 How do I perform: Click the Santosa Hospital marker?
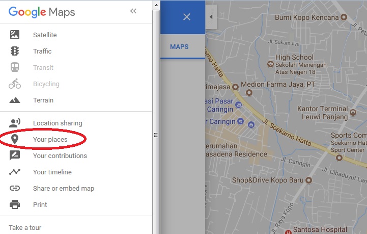(x=288, y=232)
